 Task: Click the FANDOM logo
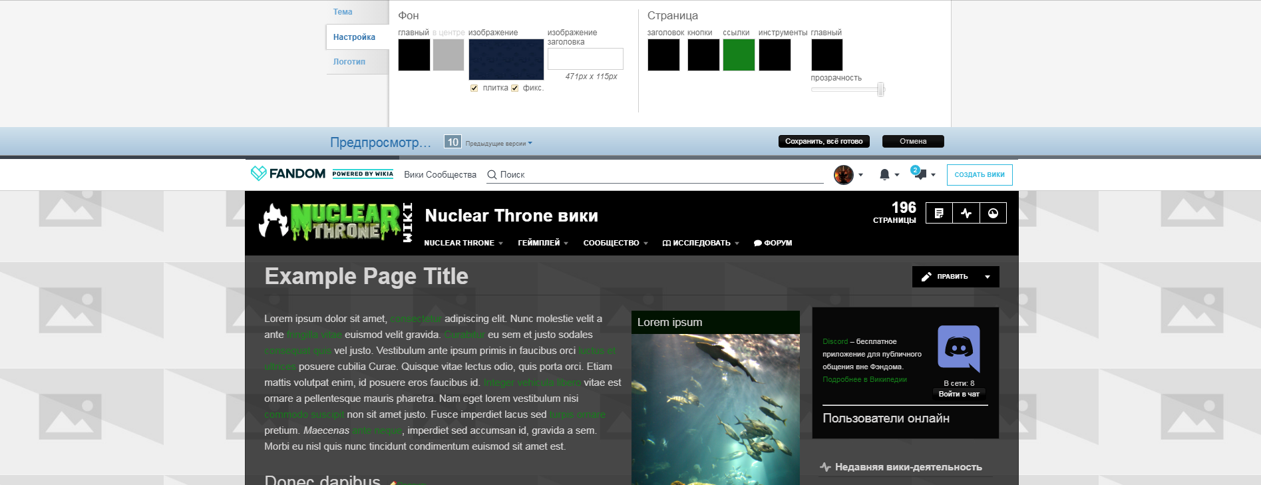coord(288,174)
